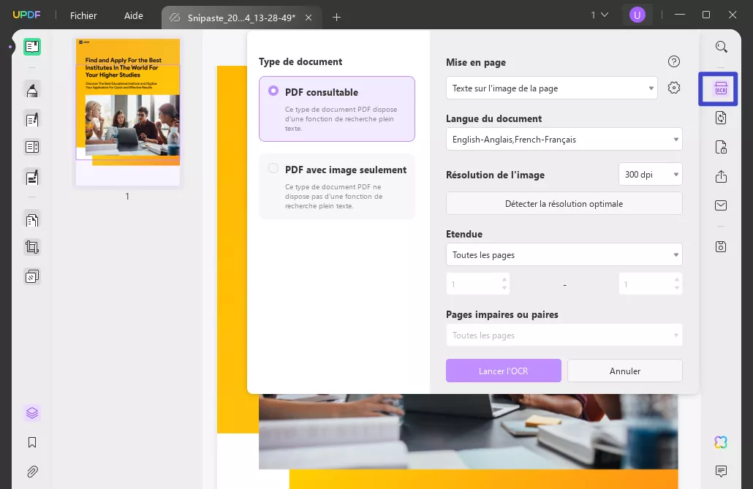Screen dimensions: 753x489
Task: Open the attachments panel
Action: (x=32, y=471)
